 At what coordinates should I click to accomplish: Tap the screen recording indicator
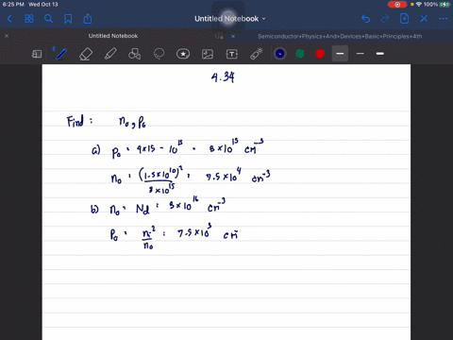[397, 5]
